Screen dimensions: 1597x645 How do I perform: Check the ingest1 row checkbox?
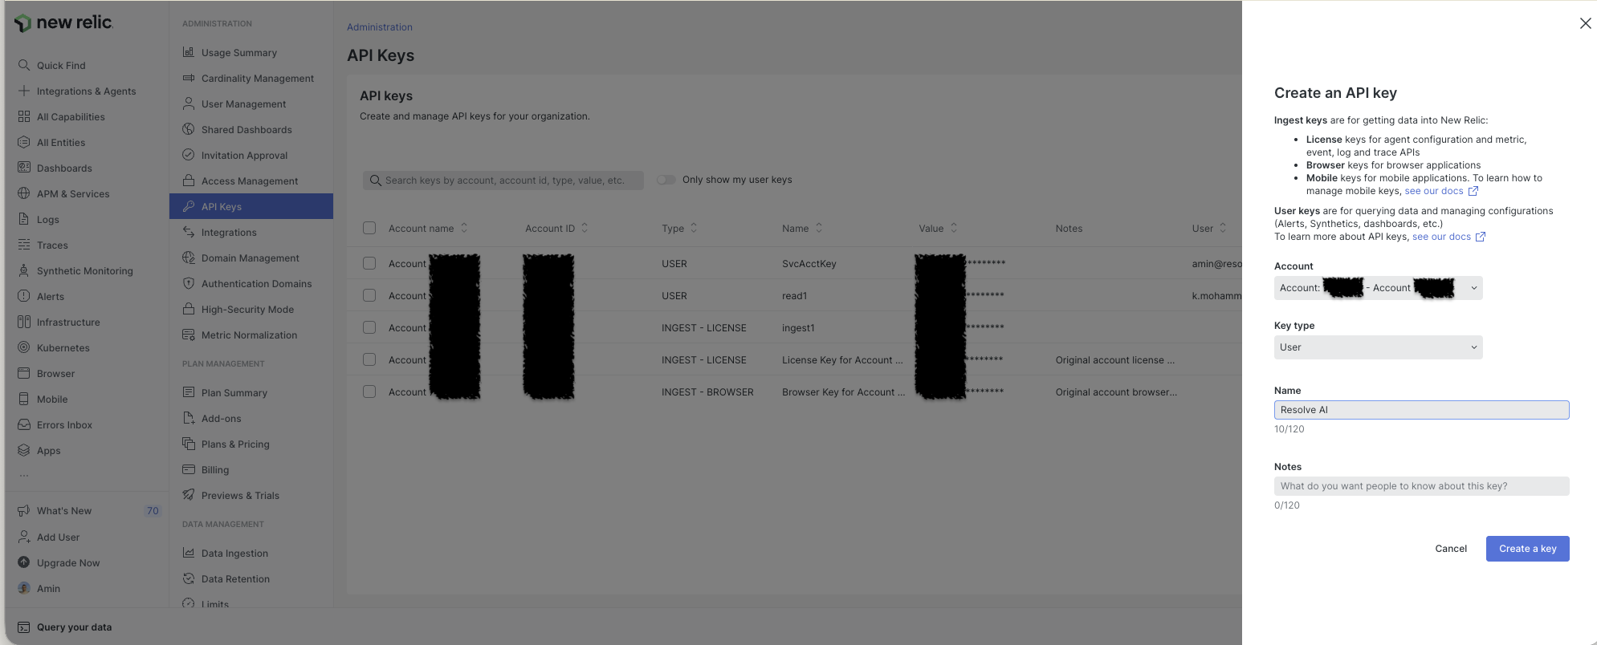point(369,327)
